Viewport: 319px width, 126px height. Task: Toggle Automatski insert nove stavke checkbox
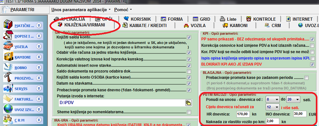click(x=189, y=66)
